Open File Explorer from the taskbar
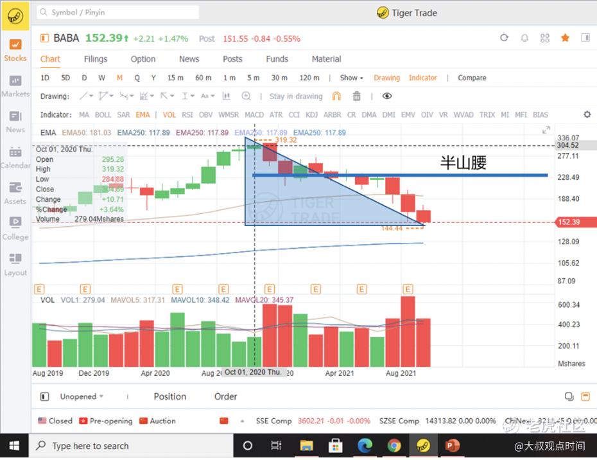 (306, 445)
